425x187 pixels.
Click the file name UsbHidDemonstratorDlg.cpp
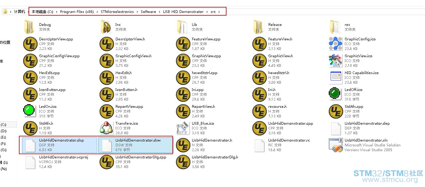pyautogui.click(x=141, y=157)
